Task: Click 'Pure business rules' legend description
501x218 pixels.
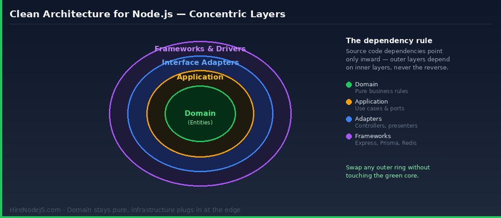Action: click(x=381, y=92)
